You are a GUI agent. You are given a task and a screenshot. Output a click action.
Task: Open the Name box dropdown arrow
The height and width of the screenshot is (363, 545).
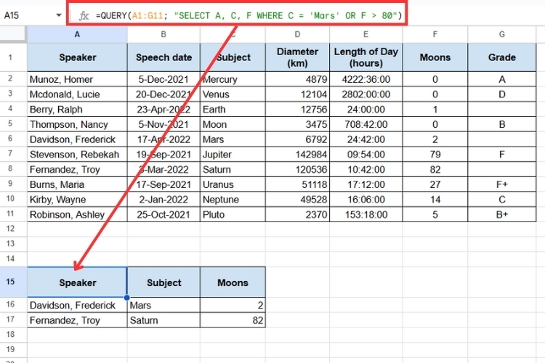point(58,15)
